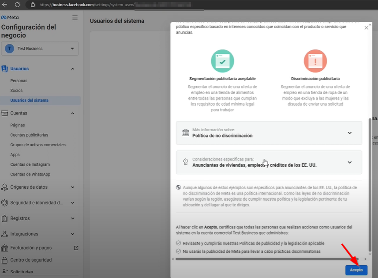This screenshot has height=278, width=378.
Task: Click the Test Business avatar
Action: pos(9,49)
